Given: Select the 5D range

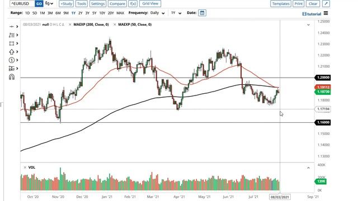Looking at the screenshot, I should pos(35,13).
